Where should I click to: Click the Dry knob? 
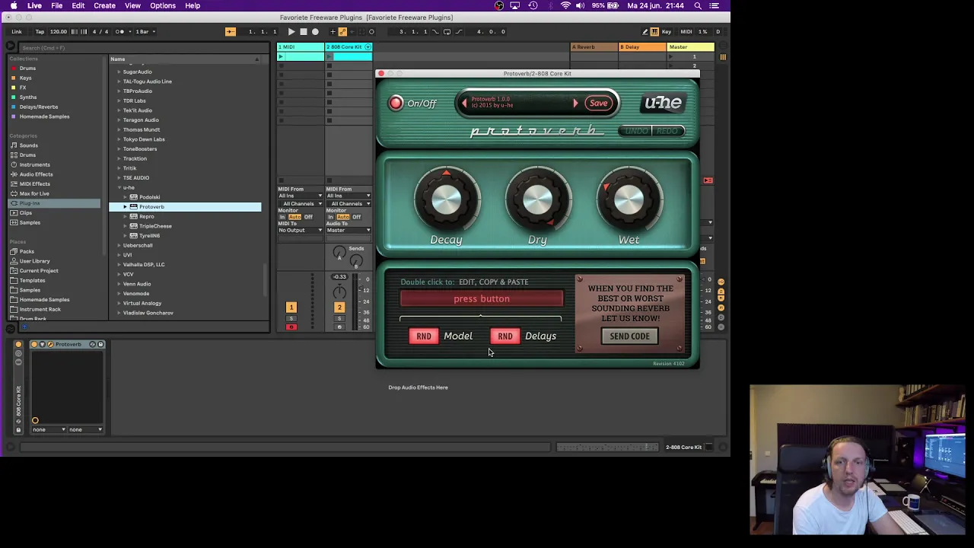537,200
